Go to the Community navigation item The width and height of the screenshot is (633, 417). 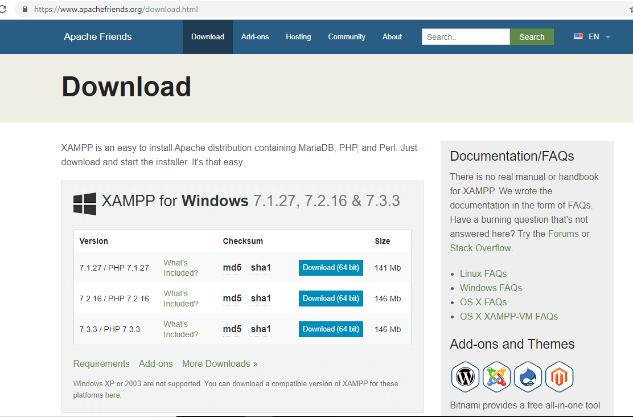(347, 37)
